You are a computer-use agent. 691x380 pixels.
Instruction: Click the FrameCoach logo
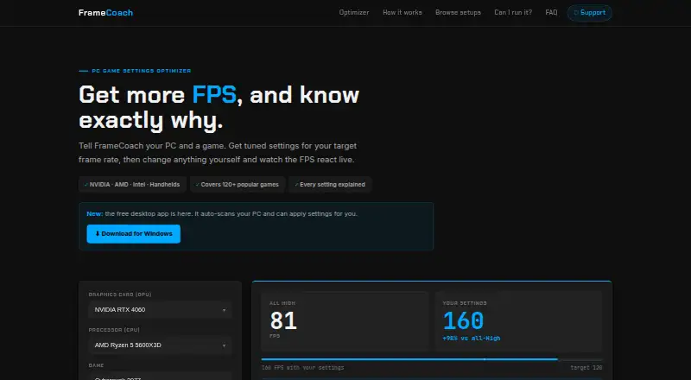point(105,13)
